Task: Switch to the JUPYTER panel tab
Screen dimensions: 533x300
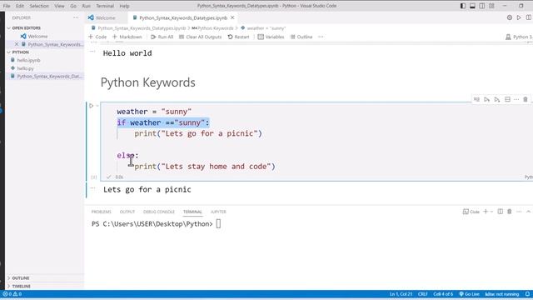Action: pyautogui.click(x=218, y=212)
